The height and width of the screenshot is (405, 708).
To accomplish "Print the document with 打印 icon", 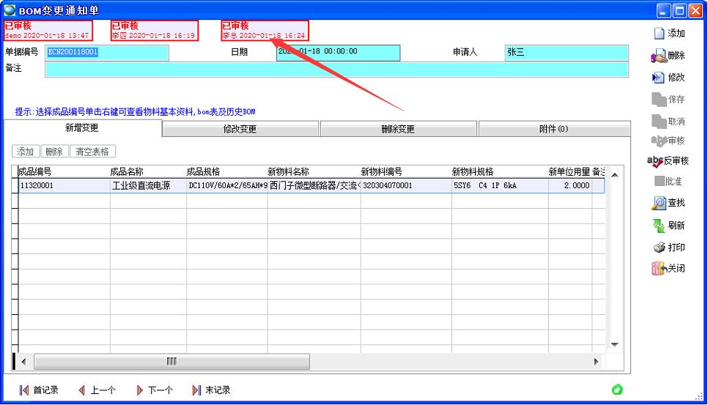I will (x=659, y=248).
